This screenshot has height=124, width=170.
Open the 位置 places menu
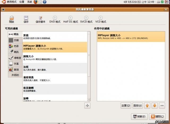pyautogui.click(x=22, y=2)
